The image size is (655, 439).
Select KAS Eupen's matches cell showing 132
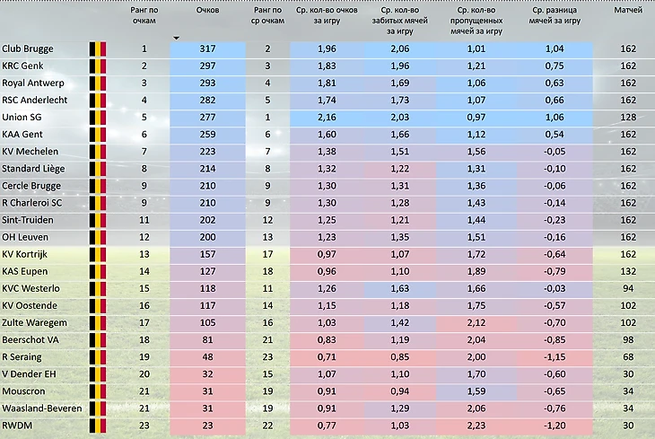pyautogui.click(x=627, y=270)
